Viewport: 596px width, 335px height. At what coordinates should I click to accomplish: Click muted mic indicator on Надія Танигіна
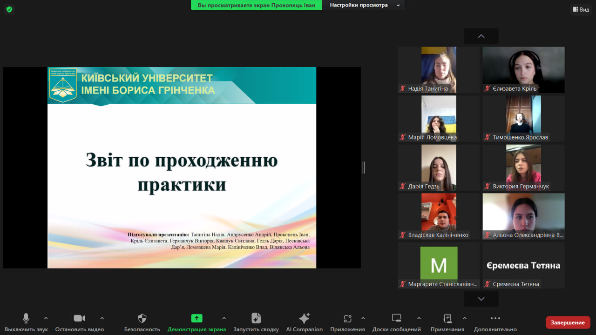[x=402, y=89]
